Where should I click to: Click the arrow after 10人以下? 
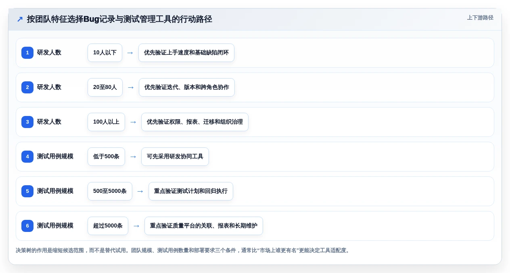pyautogui.click(x=130, y=53)
